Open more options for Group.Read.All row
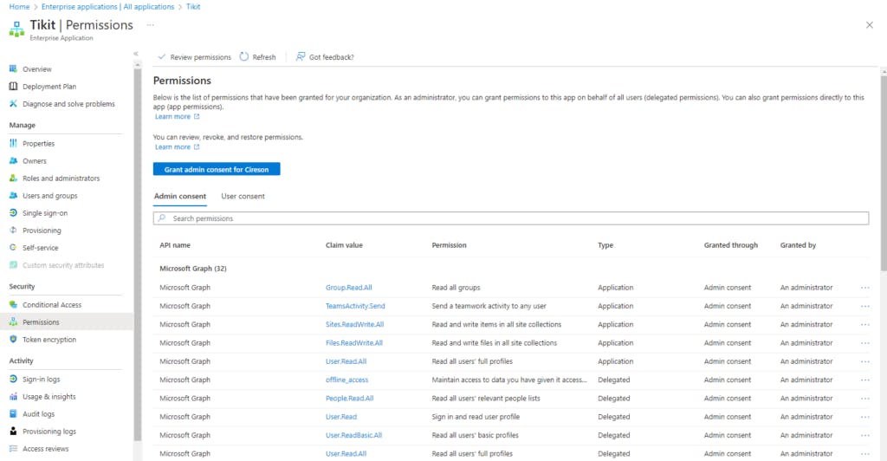This screenshot has height=461, width=887. click(x=864, y=288)
